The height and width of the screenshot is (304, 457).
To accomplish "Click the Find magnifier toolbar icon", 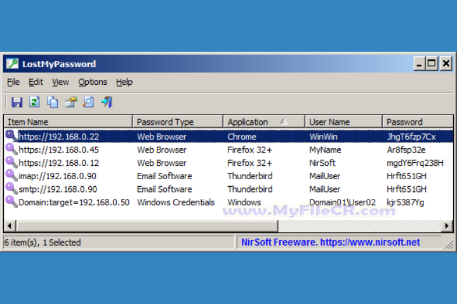I will [88, 102].
